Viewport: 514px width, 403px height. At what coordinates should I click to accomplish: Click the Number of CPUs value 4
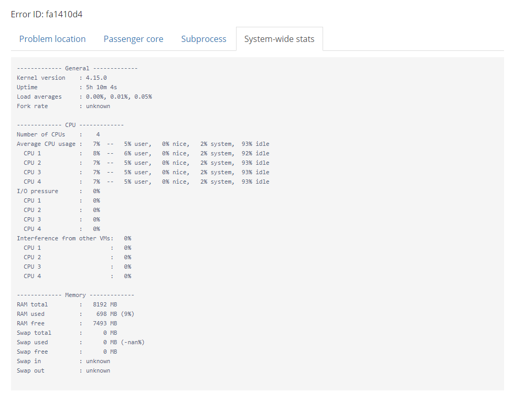coord(98,134)
